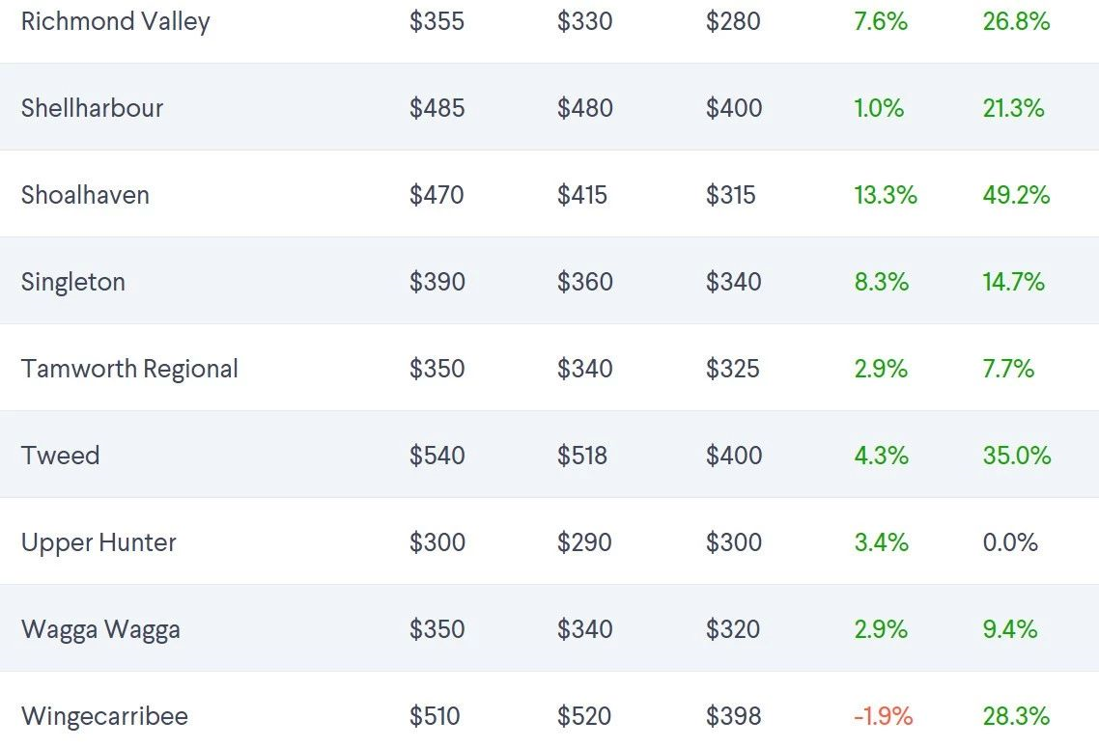
Task: Click the Richmond Valley row name
Action: 115,21
